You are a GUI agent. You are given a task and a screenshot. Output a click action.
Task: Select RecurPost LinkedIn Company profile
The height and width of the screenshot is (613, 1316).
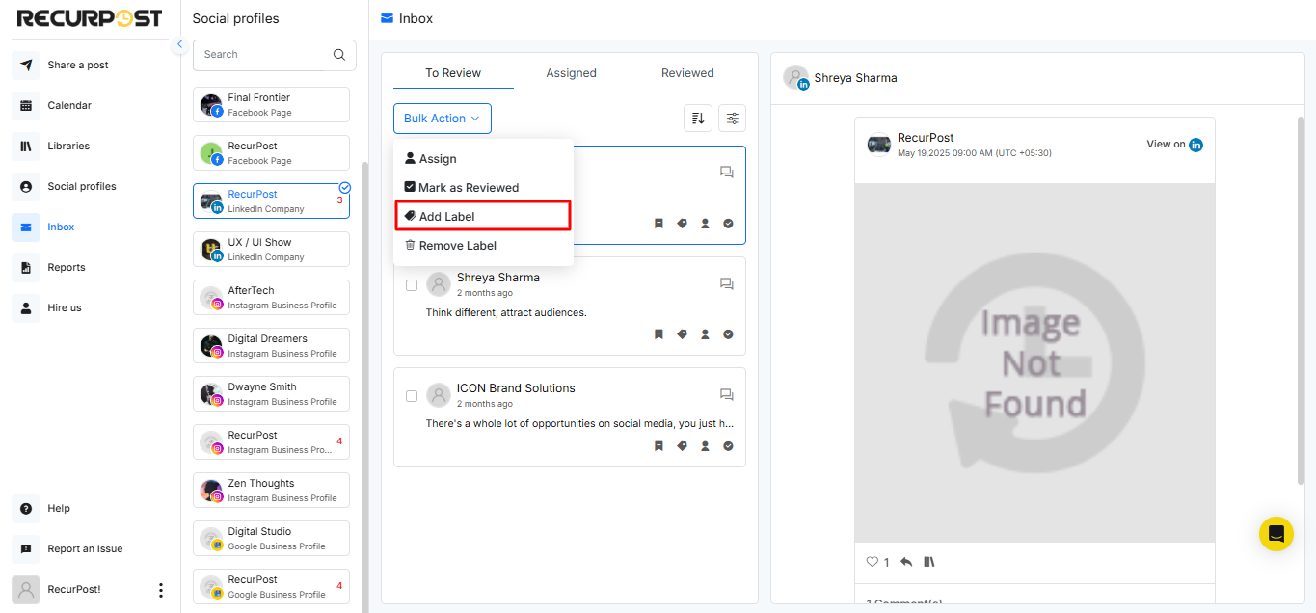click(271, 201)
